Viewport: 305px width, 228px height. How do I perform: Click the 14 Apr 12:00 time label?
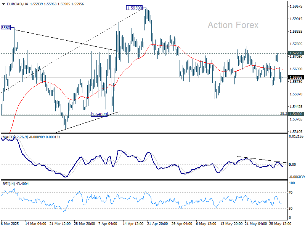pyautogui.click(x=133, y=224)
